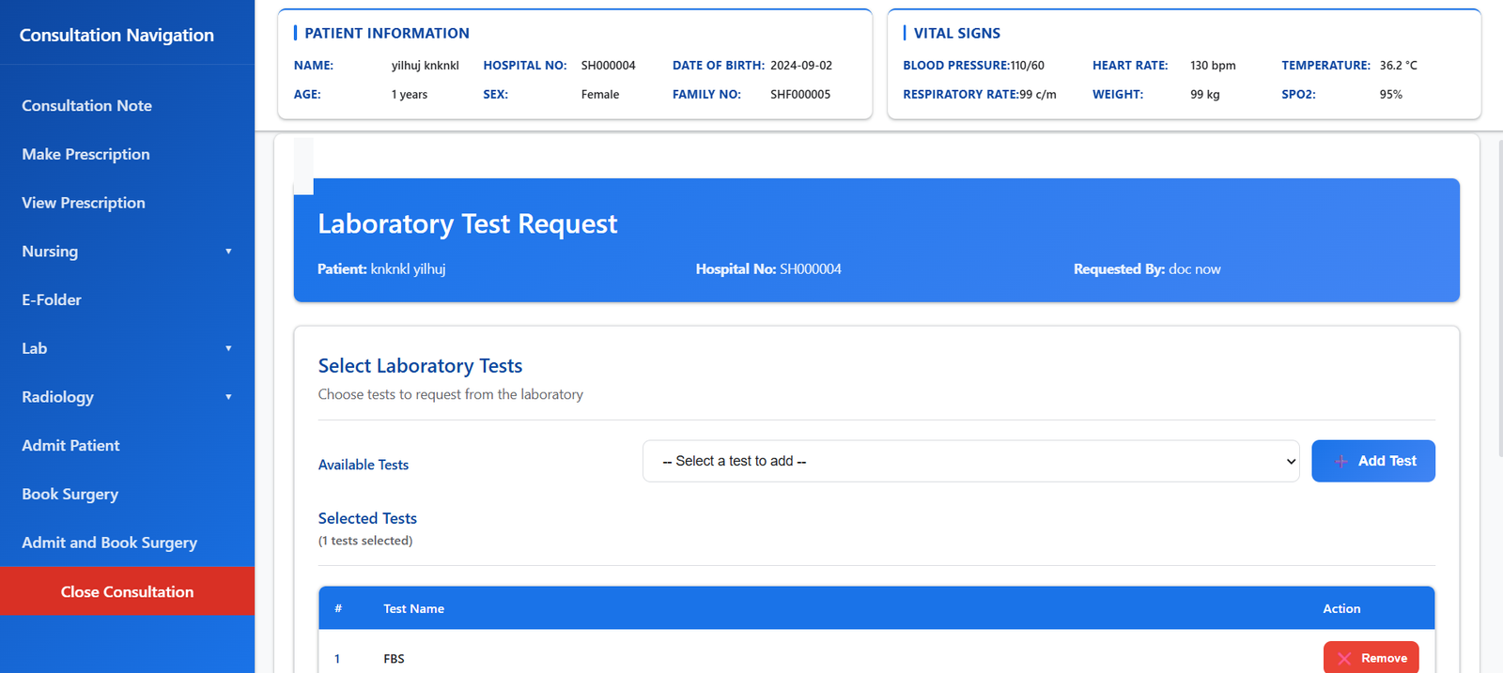Click the # column header in the table
Screen dimensions: 1503x673
[338, 608]
